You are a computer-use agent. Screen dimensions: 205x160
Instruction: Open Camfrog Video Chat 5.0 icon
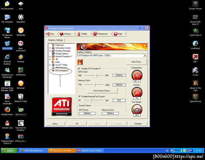click(7, 139)
